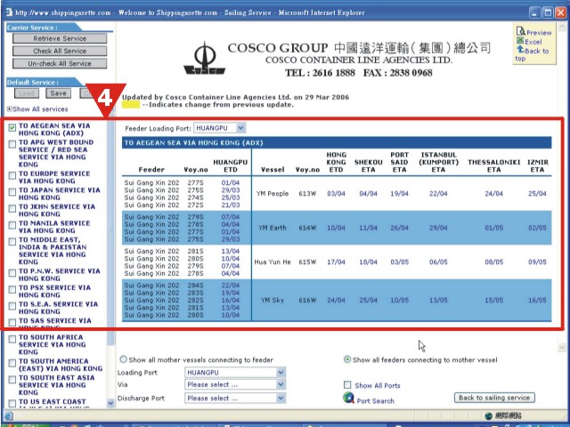The image size is (570, 427).
Task: Click YM Earth vessel name
Action: 273,228
